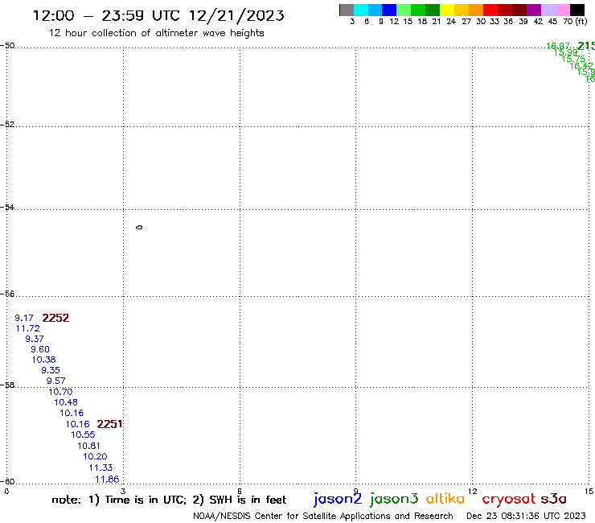The width and height of the screenshot is (595, 523).
Task: Click the 0 longitude axis label
Action: click(6, 492)
